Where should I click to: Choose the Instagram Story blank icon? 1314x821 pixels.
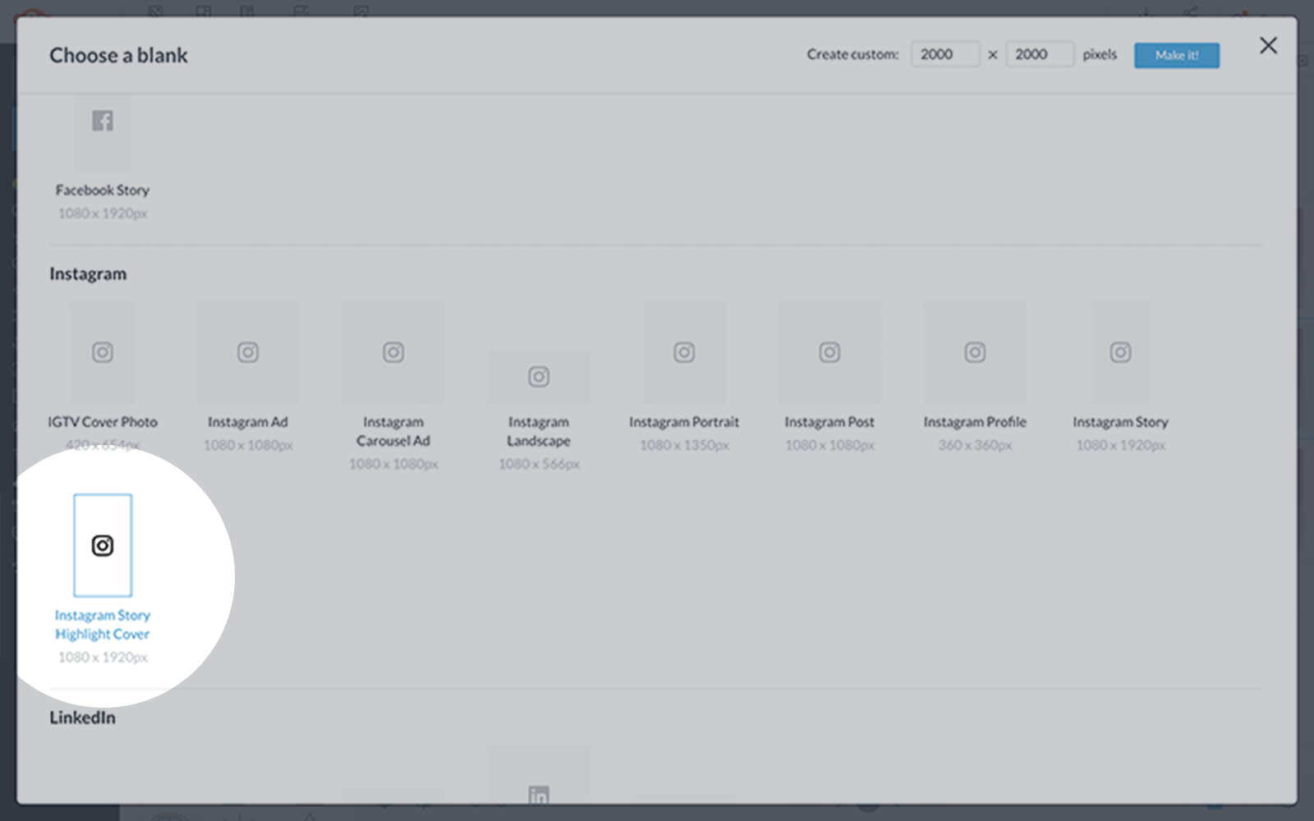tap(1120, 352)
